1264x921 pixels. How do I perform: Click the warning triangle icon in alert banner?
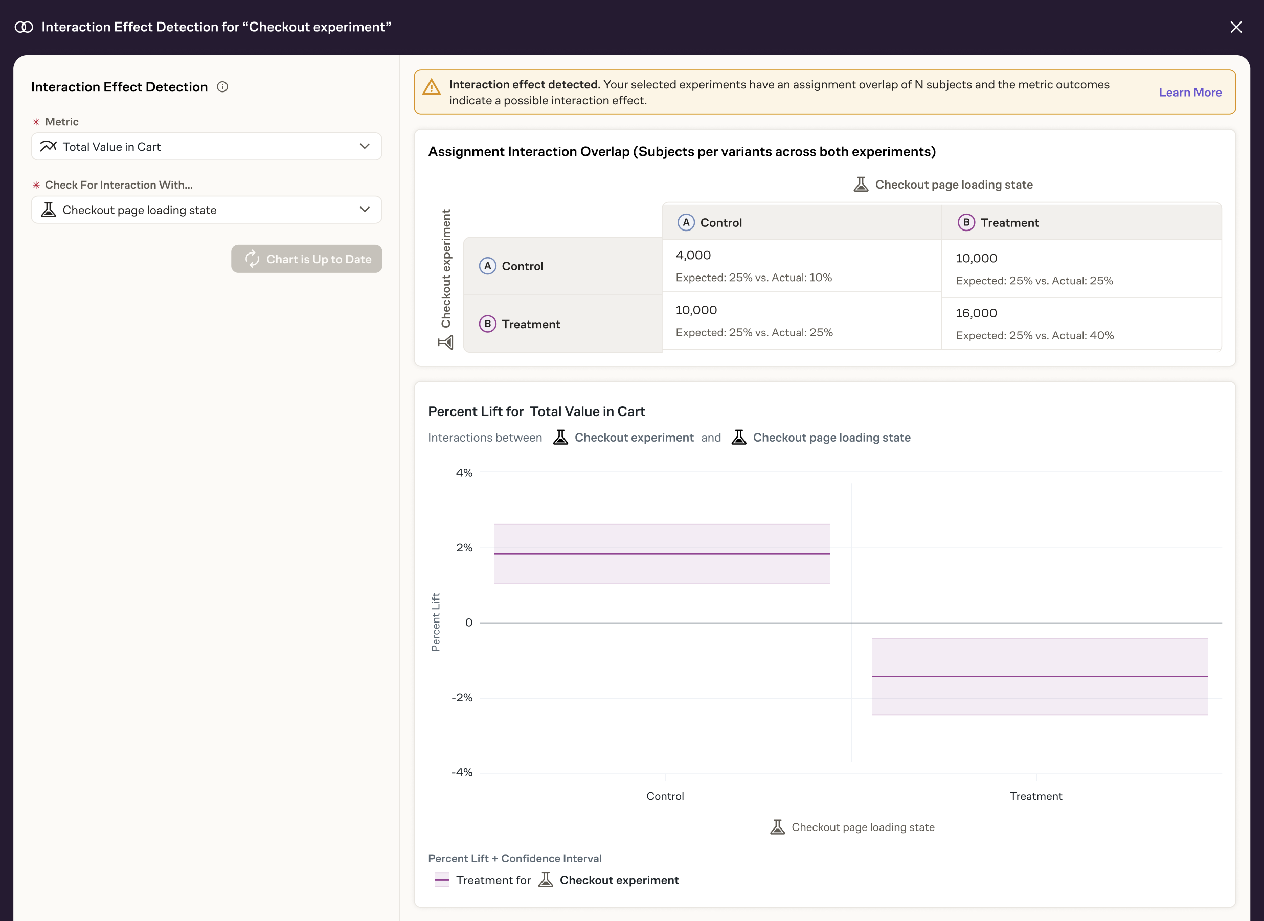click(431, 87)
